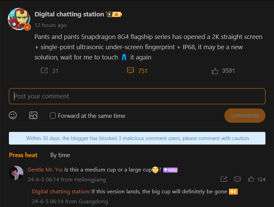The height and width of the screenshot is (207, 274).
Task: Check the Forward at the same time box
Action: (x=53, y=116)
